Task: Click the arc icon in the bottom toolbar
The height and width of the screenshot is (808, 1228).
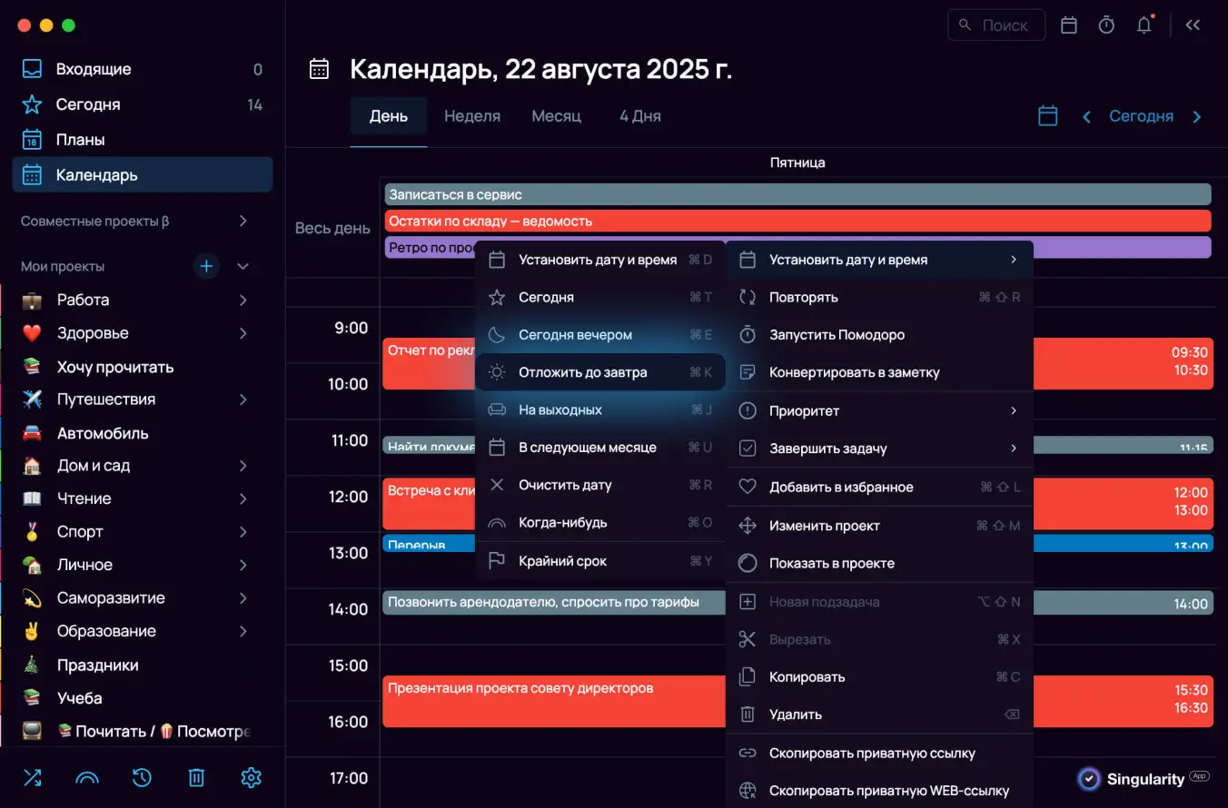Action: coord(87,778)
